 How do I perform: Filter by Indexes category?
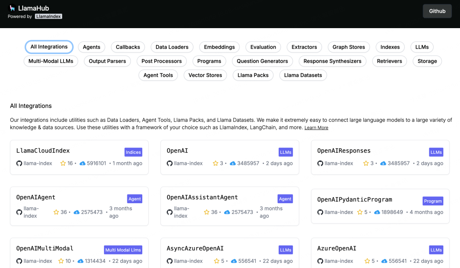coord(390,47)
